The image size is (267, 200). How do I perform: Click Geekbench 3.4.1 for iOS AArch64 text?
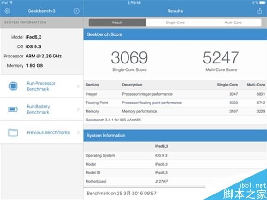tap(113, 120)
